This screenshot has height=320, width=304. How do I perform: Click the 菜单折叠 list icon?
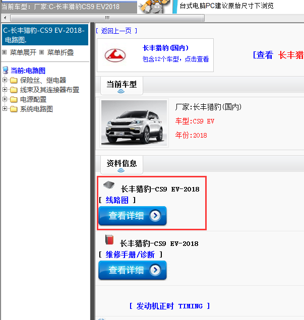(41, 52)
